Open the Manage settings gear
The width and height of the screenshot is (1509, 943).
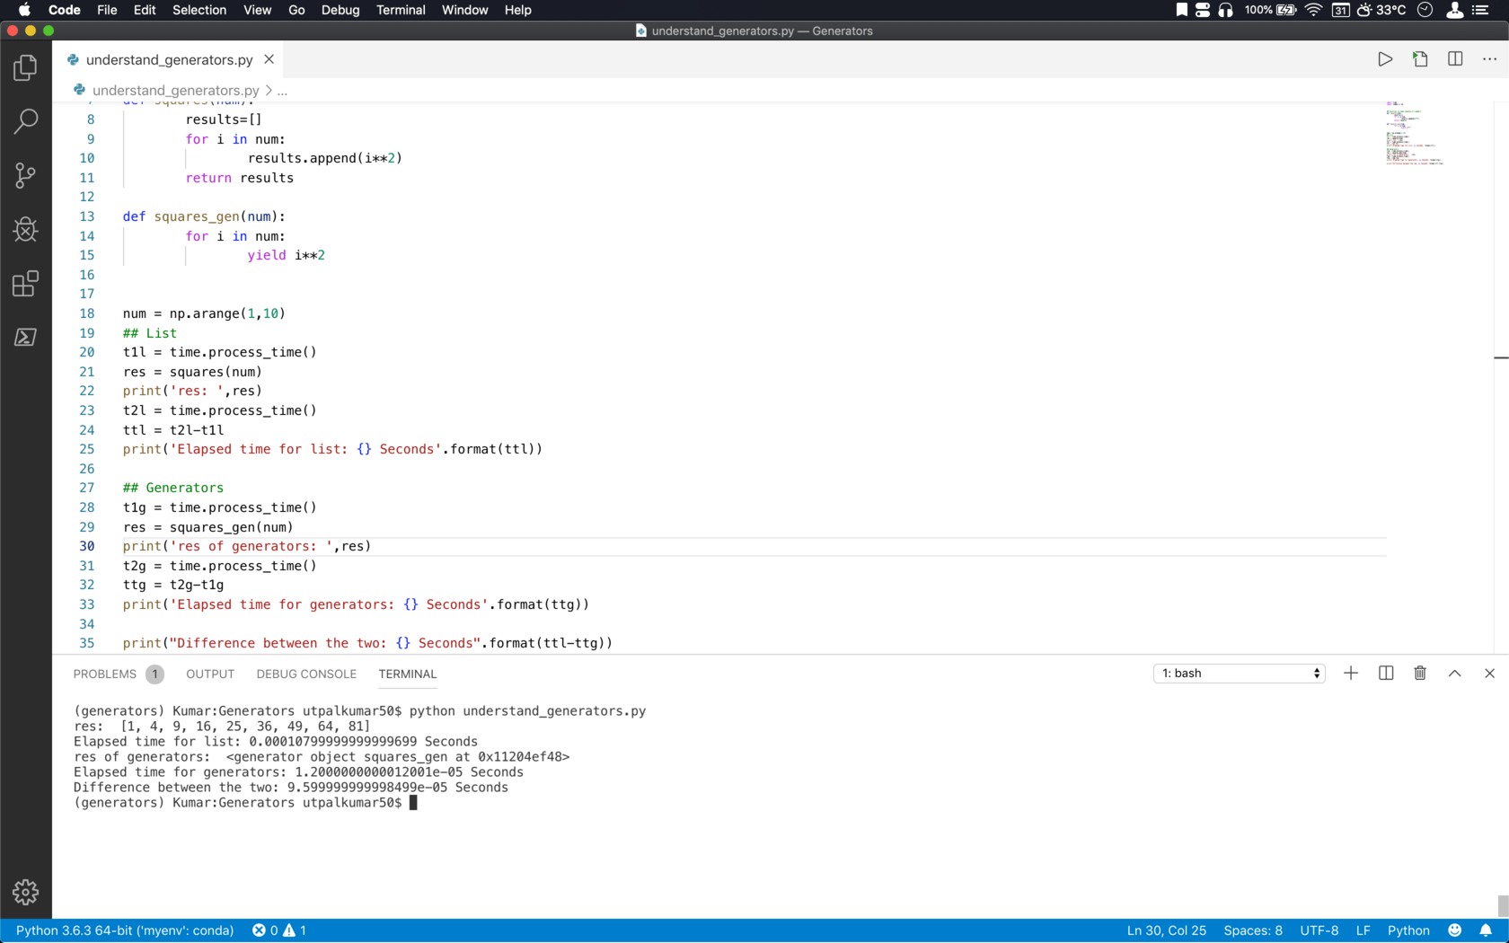(25, 892)
